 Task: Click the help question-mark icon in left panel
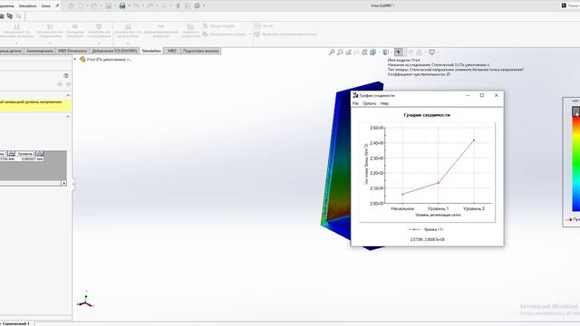66,75
